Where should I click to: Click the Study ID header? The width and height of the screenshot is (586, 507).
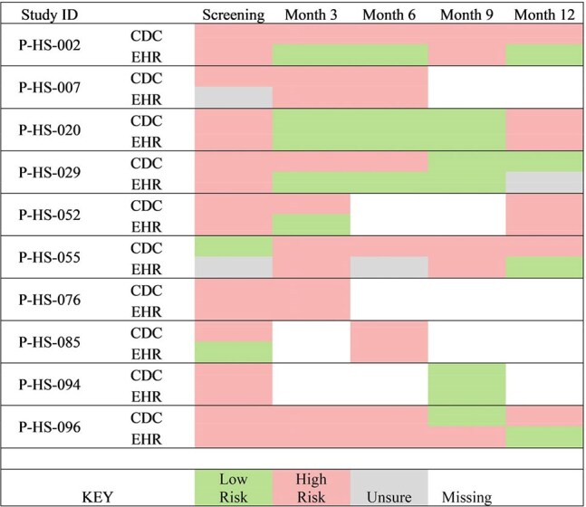tap(49, 15)
